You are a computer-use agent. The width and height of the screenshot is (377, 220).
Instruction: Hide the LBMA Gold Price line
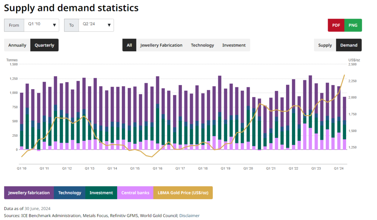(x=183, y=192)
